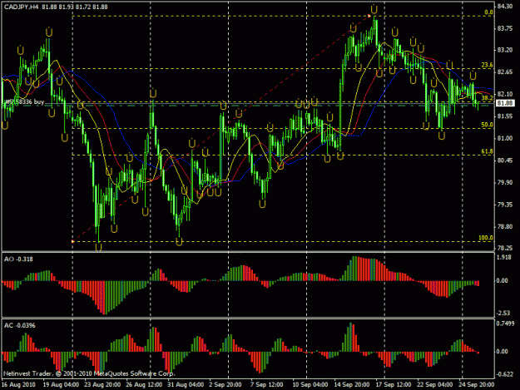Click the 24 Sep 20:00 time label
Image resolution: width=520 pixels, height=390 pixels.
(476, 385)
